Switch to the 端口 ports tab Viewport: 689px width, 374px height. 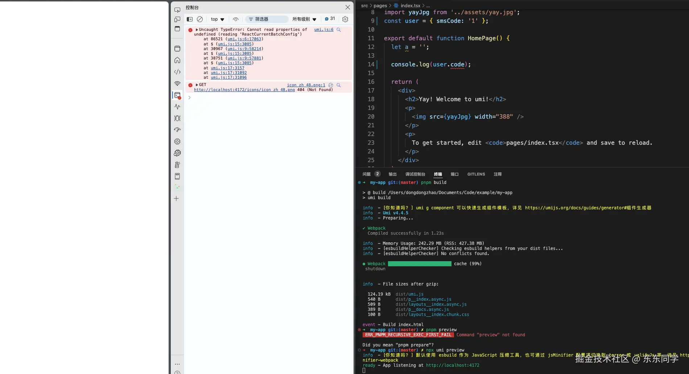[x=454, y=174]
